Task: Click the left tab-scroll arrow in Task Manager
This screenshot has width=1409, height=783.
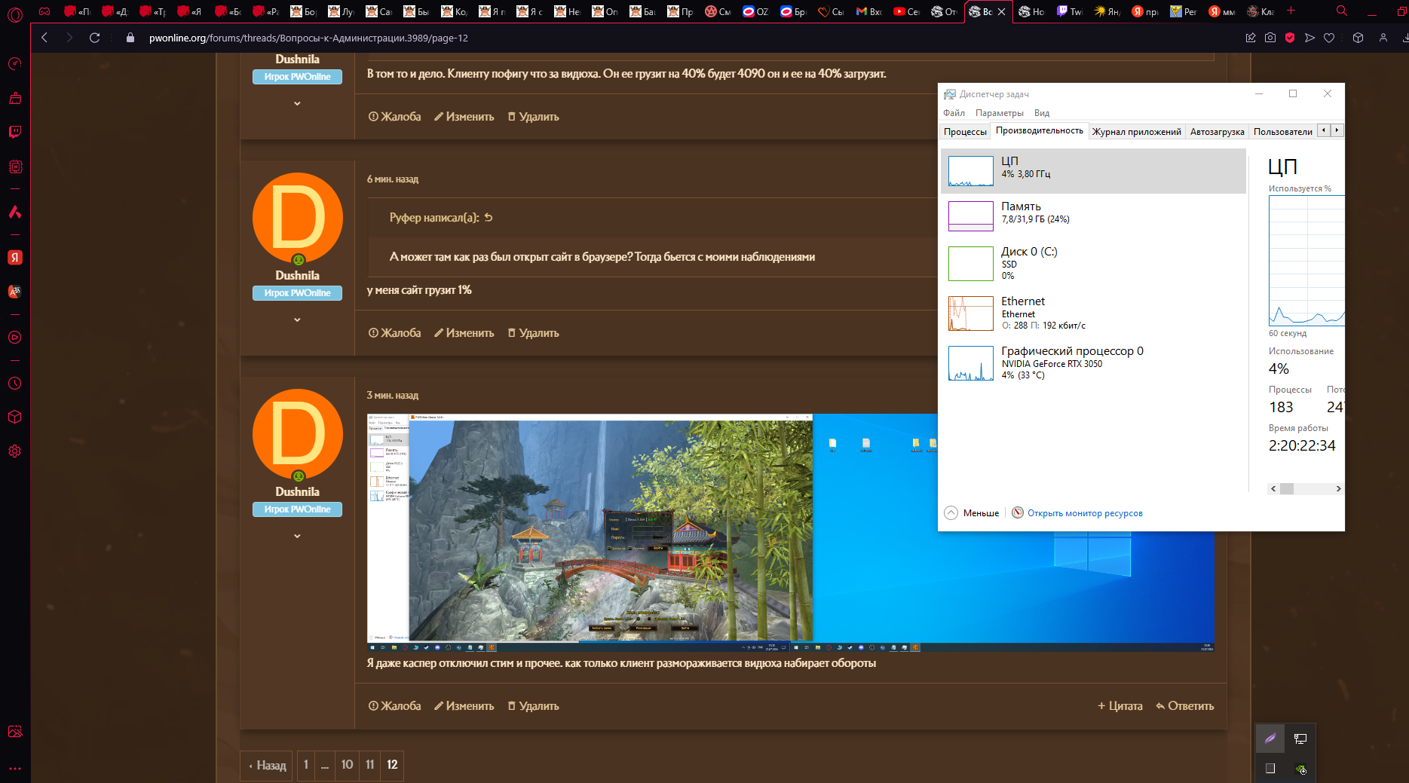Action: (x=1324, y=130)
